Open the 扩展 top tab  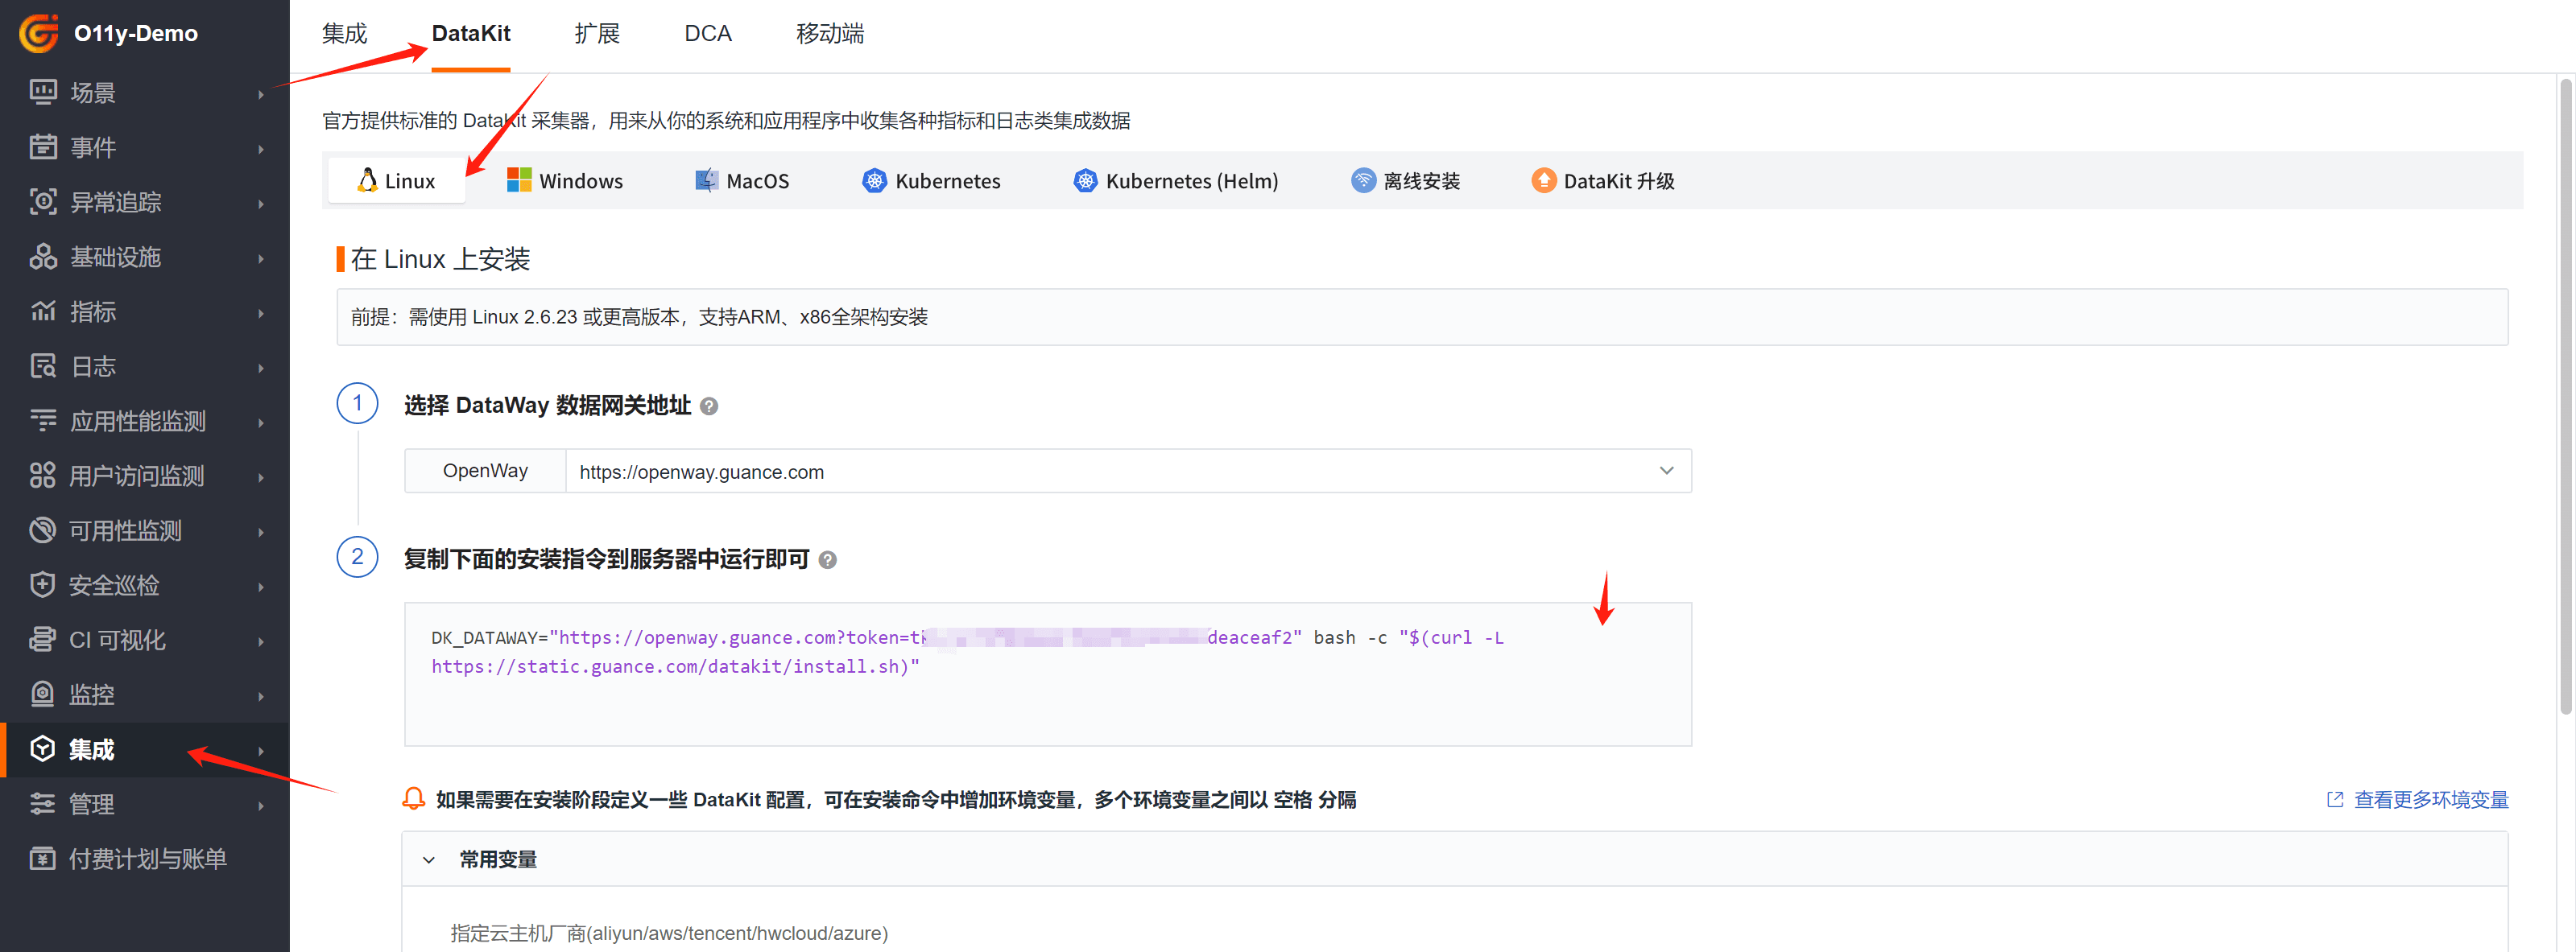[x=597, y=34]
